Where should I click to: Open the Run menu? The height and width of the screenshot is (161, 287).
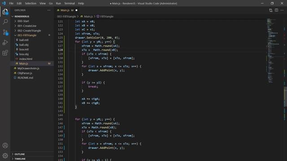[x=58, y=3]
